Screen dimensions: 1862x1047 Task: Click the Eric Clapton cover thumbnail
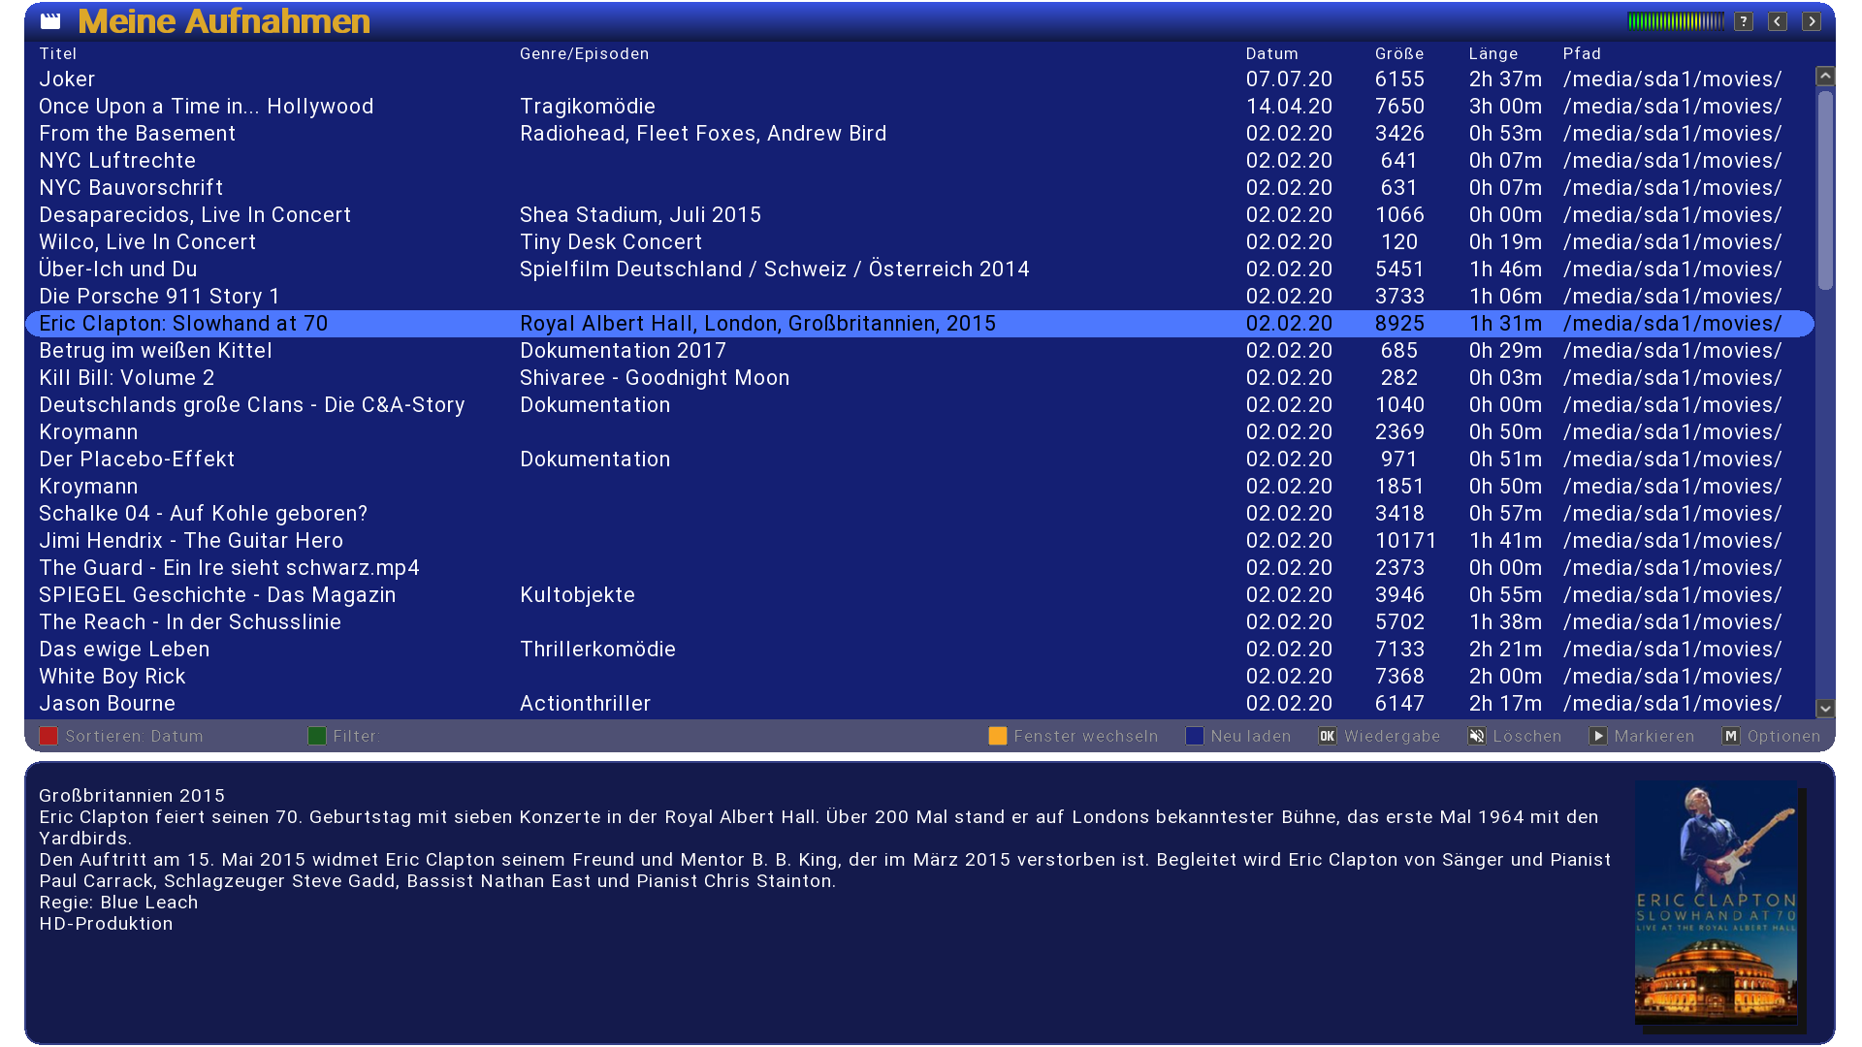point(1716,902)
